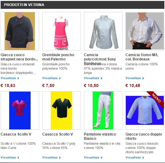Open the pink Casacca Scollo V image
The width and height of the screenshot is (165, 163).
pos(20,110)
